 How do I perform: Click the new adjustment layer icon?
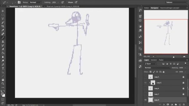click(172, 105)
